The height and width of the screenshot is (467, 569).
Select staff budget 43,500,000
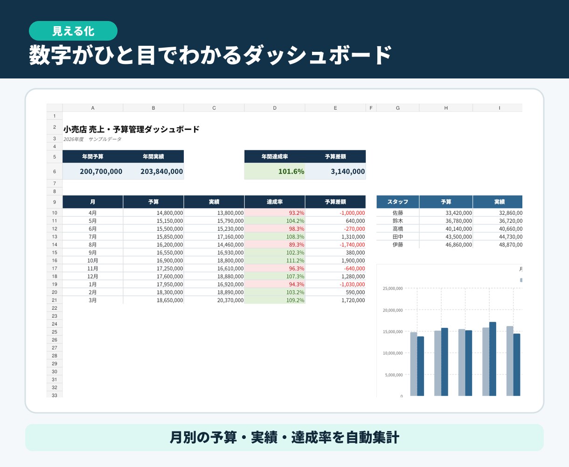pyautogui.click(x=446, y=237)
